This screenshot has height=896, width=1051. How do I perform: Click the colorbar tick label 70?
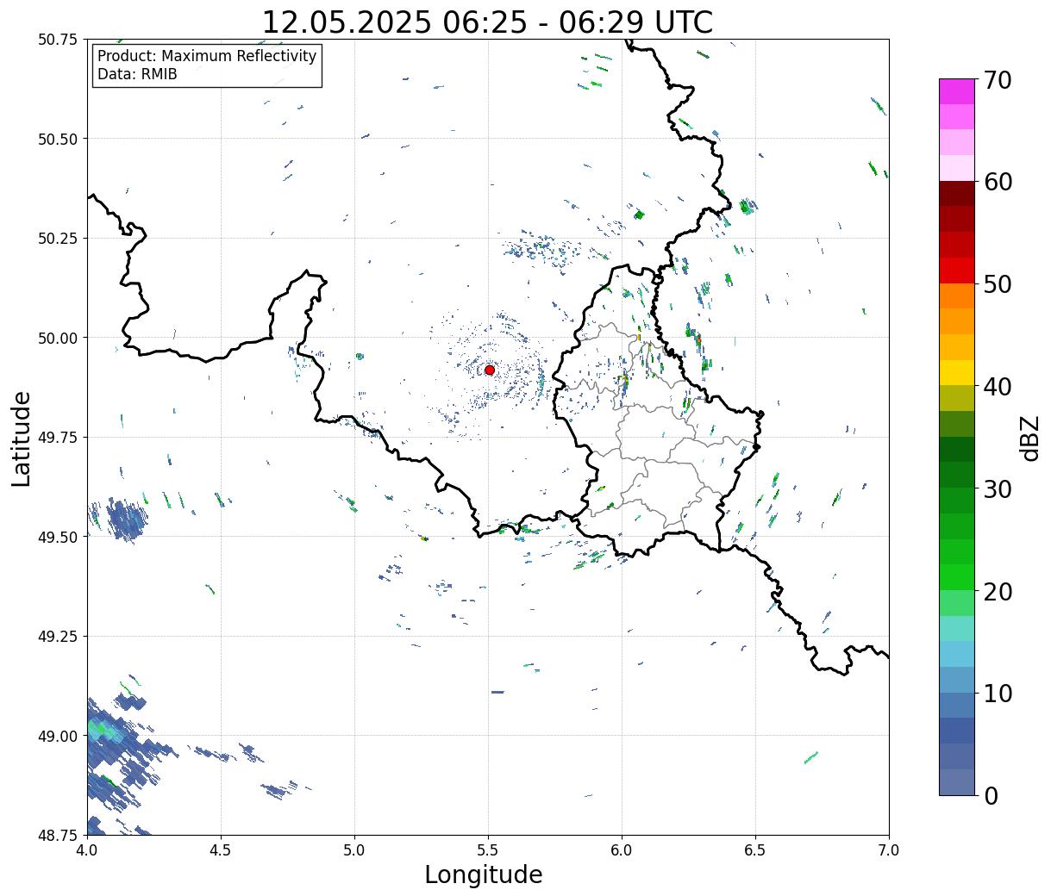[x=998, y=80]
